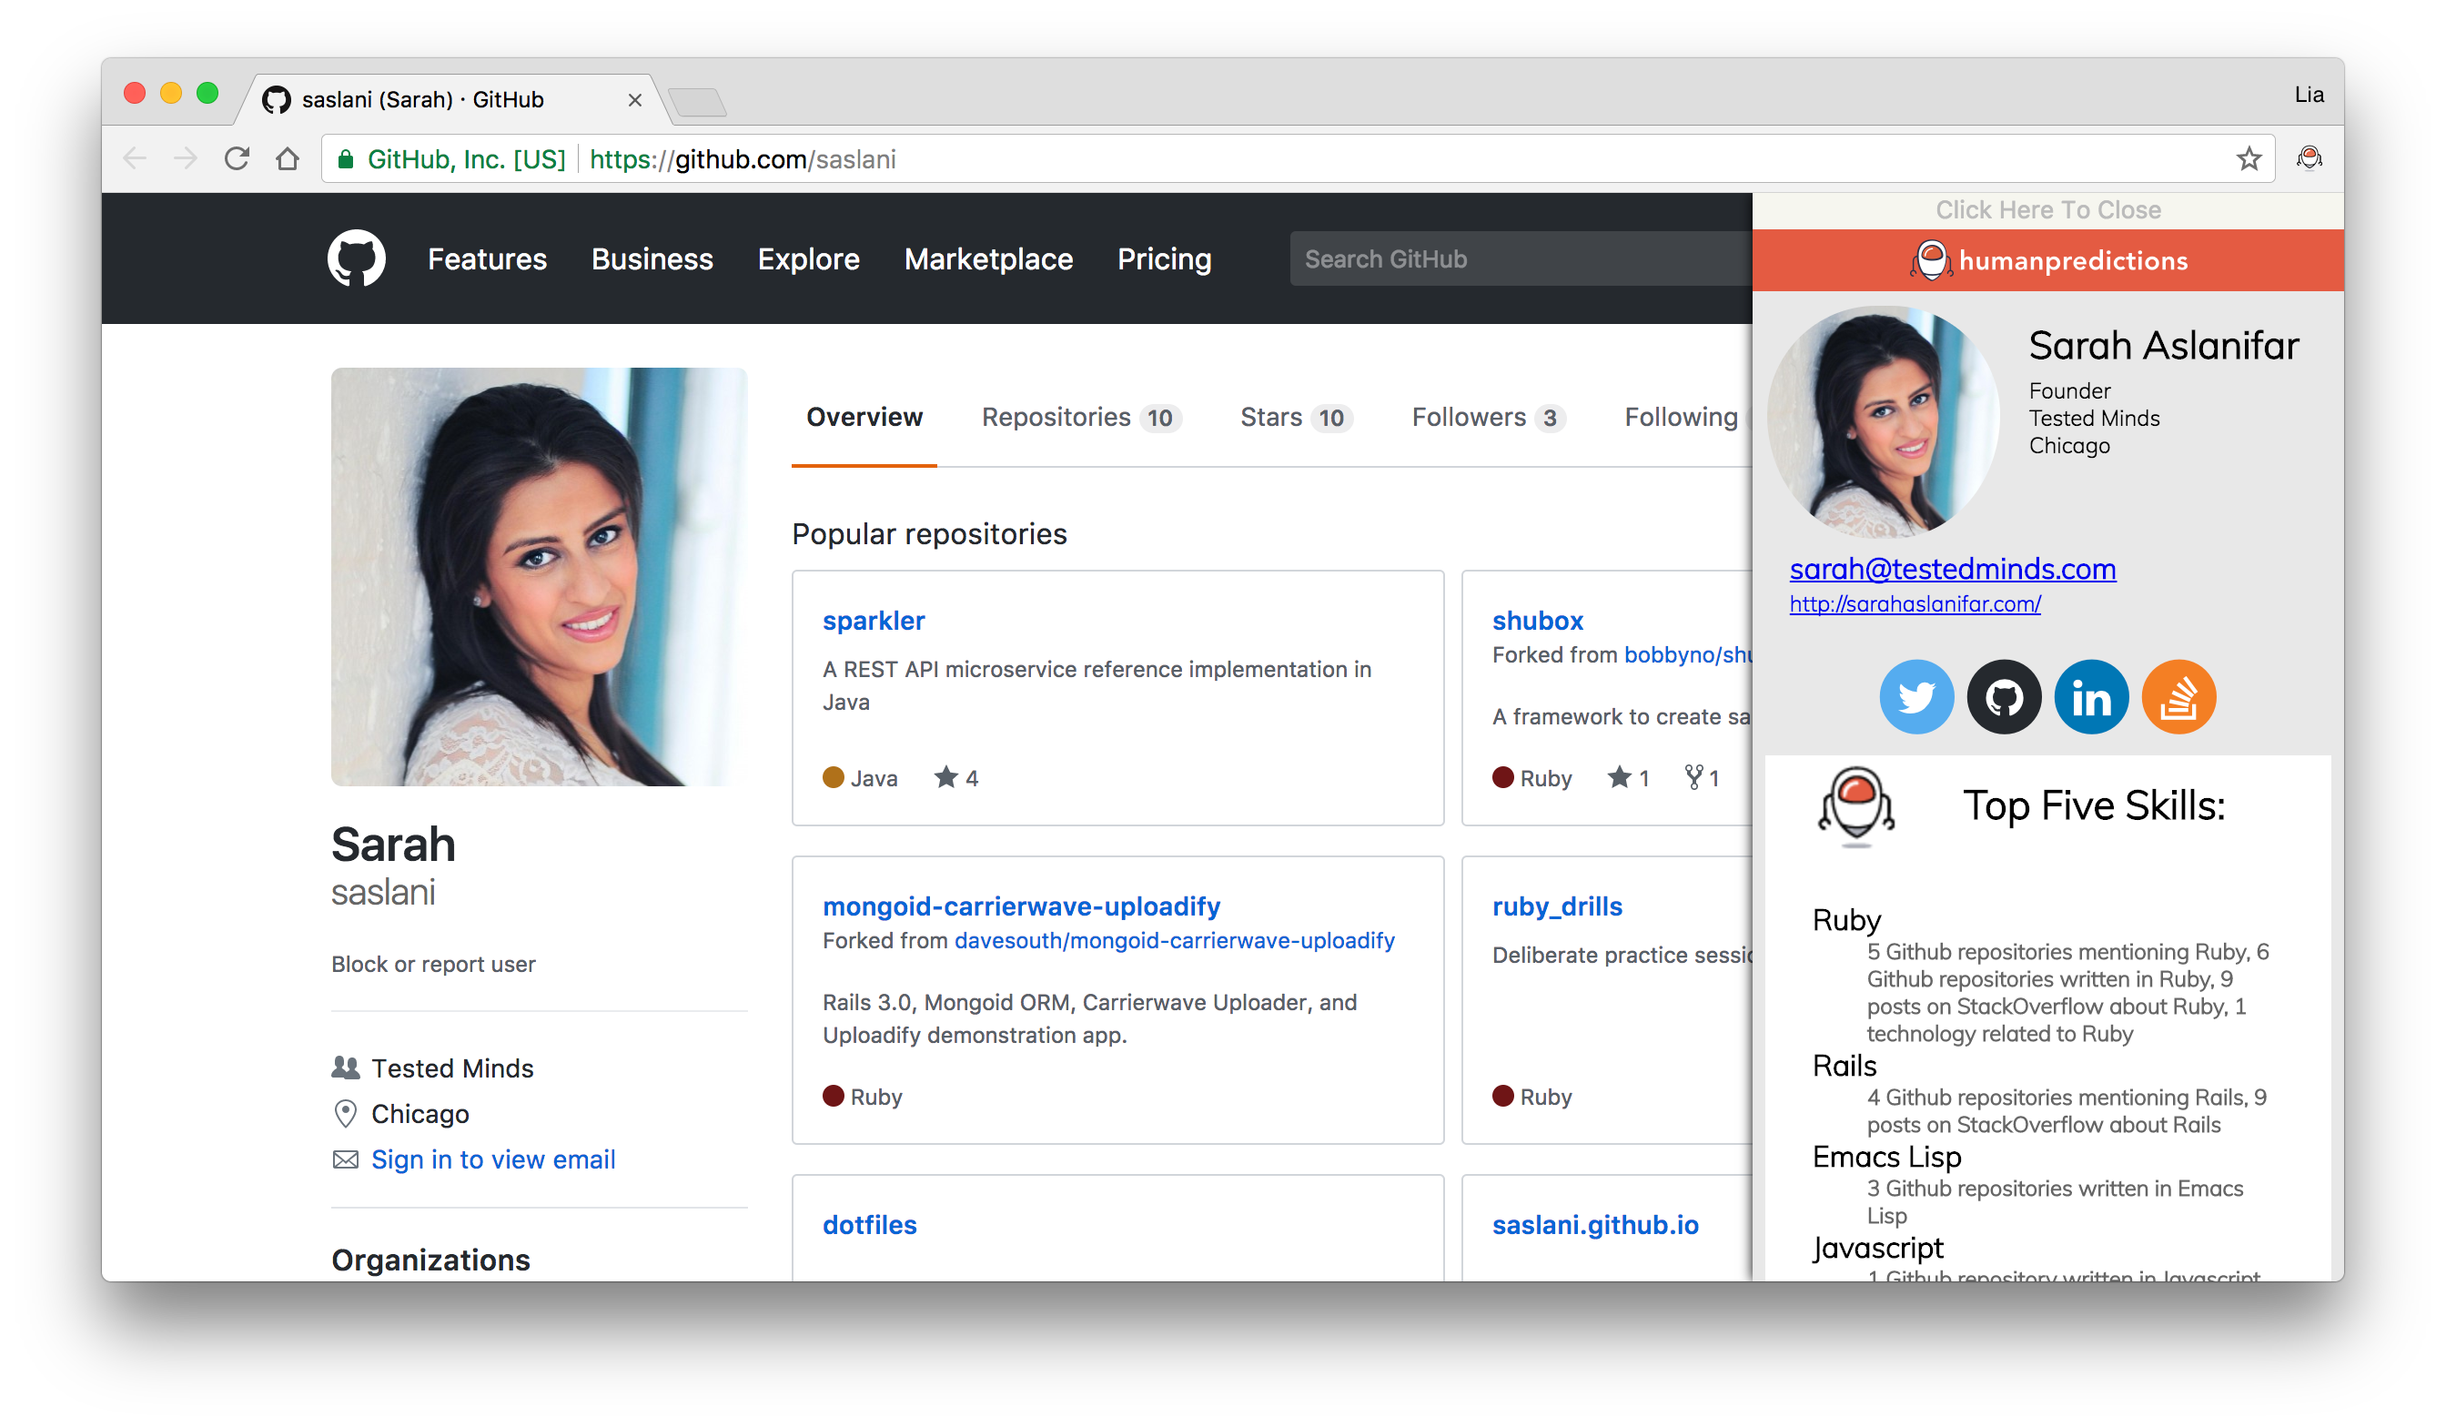Click the Sarah Aslanifar name heading
The image size is (2446, 1427).
point(2163,346)
